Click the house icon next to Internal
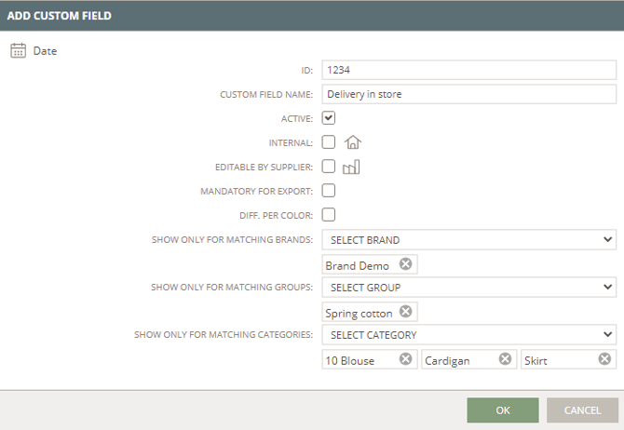This screenshot has width=624, height=430. (352, 142)
